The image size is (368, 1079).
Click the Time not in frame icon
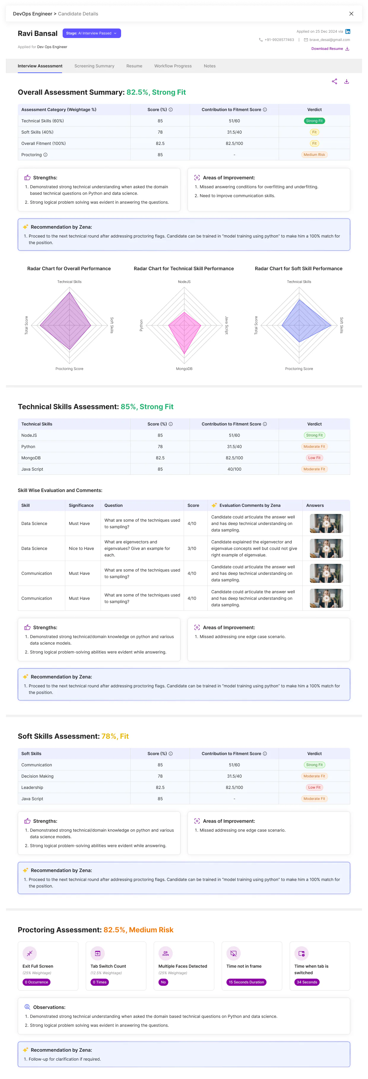point(233,954)
